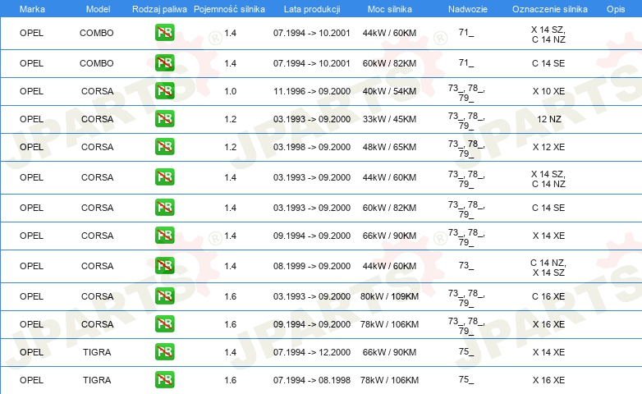Select the Lata produkcji column header
The width and height of the screenshot is (642, 394).
[x=312, y=9]
